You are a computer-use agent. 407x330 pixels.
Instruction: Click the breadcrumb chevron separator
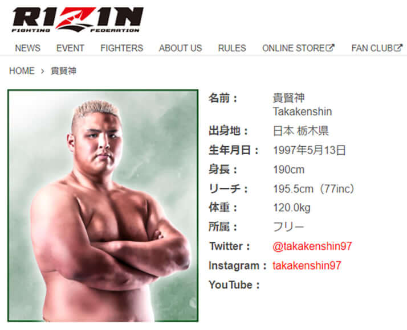tap(43, 71)
